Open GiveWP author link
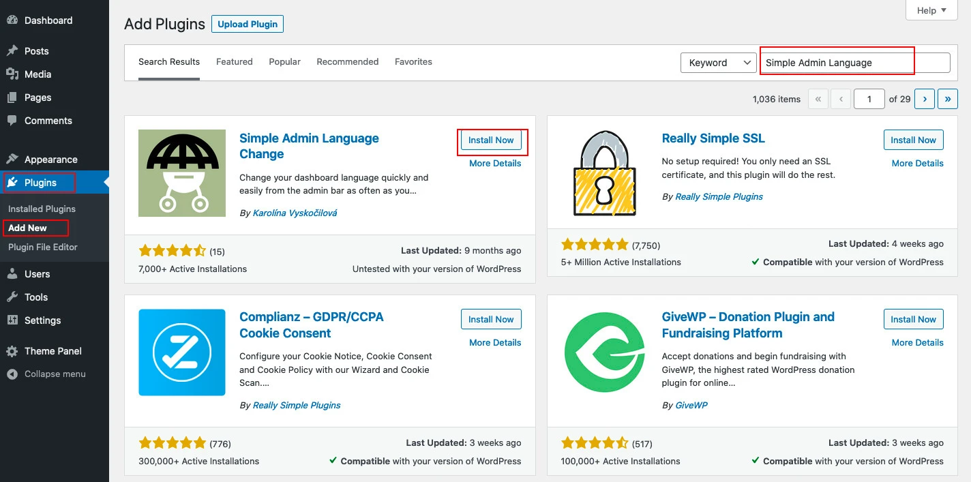Screen dimensions: 971x482 pos(691,405)
